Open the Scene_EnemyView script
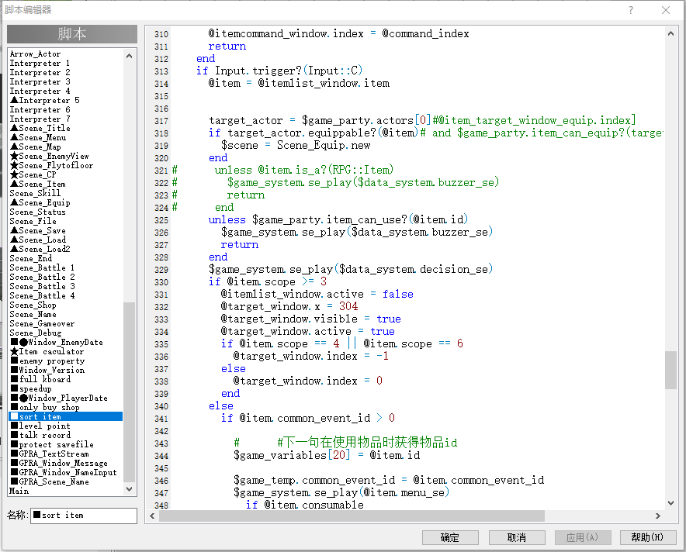Image resolution: width=686 pixels, height=552 pixels. point(50,156)
